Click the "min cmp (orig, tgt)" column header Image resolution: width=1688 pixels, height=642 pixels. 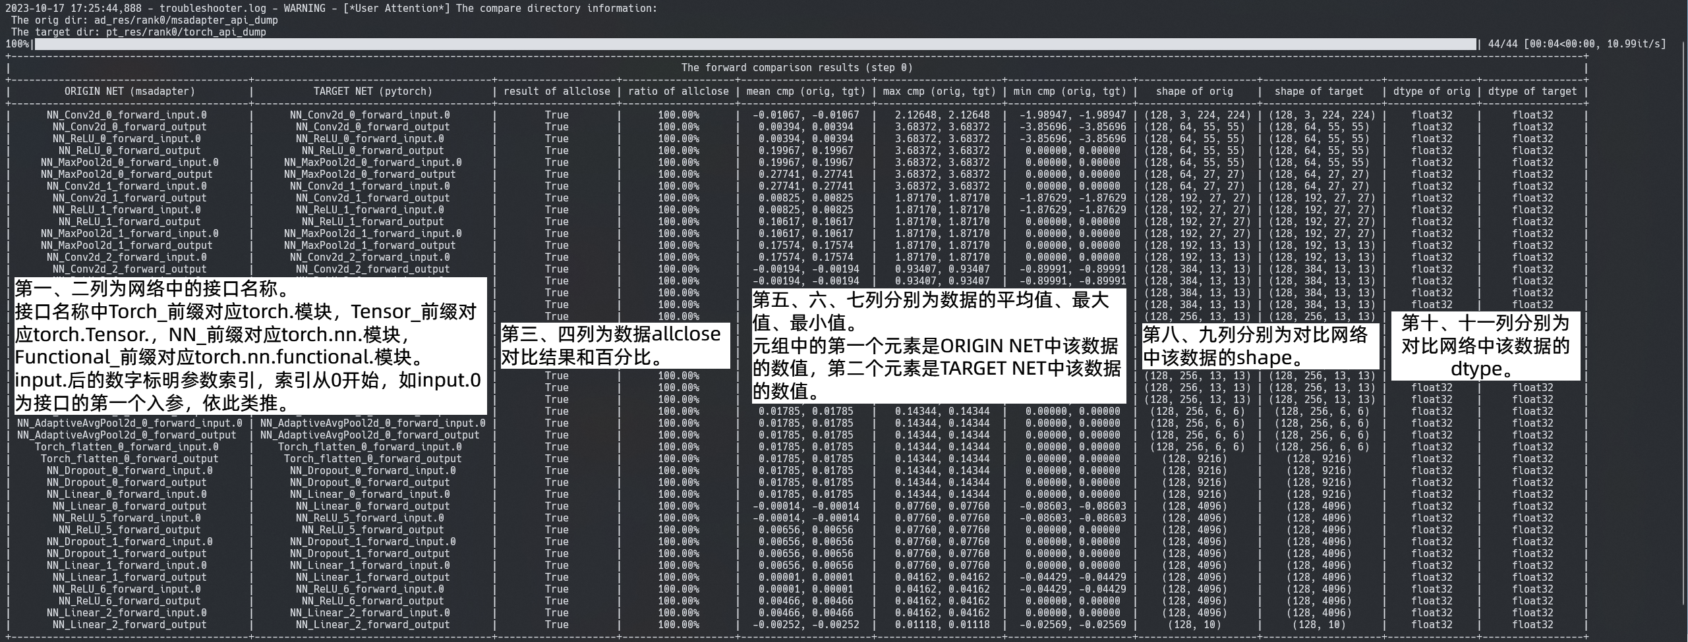pos(1070,92)
